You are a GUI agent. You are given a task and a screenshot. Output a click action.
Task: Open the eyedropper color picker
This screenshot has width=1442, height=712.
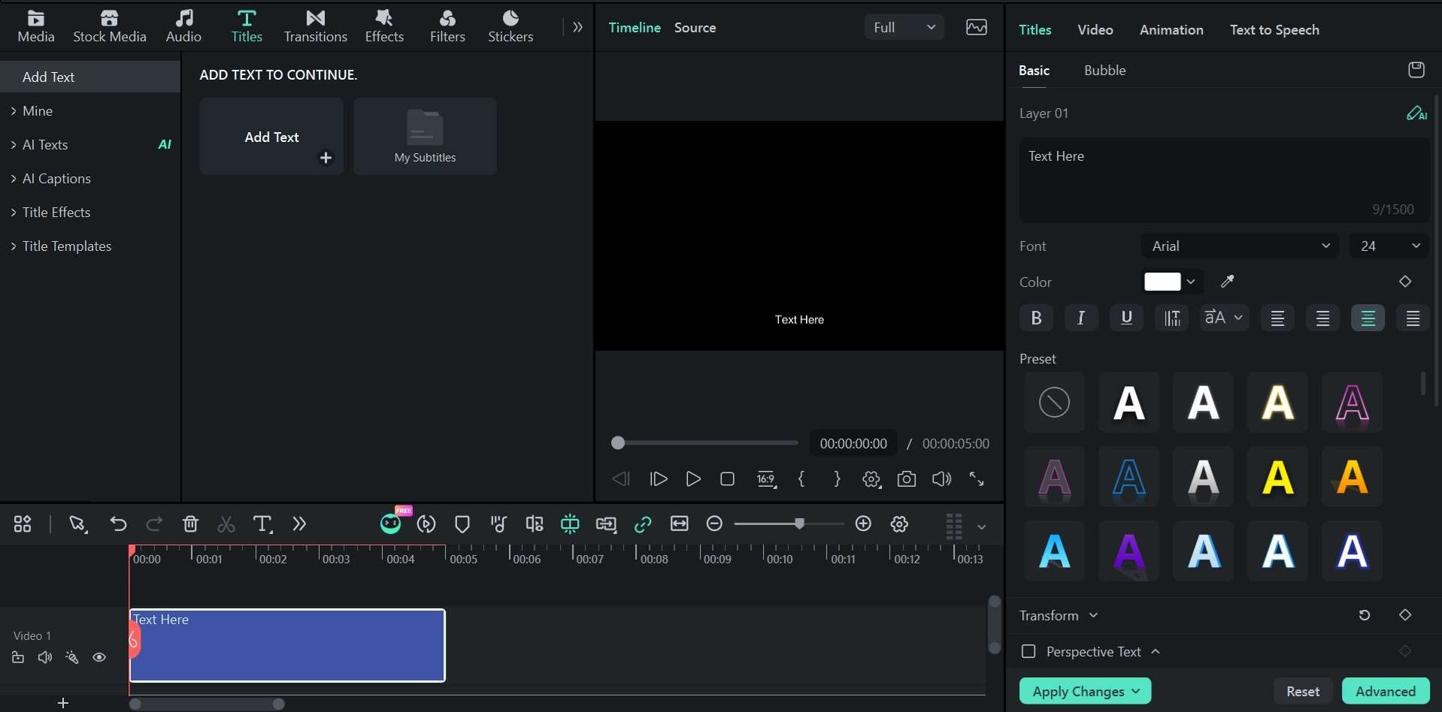tap(1227, 282)
